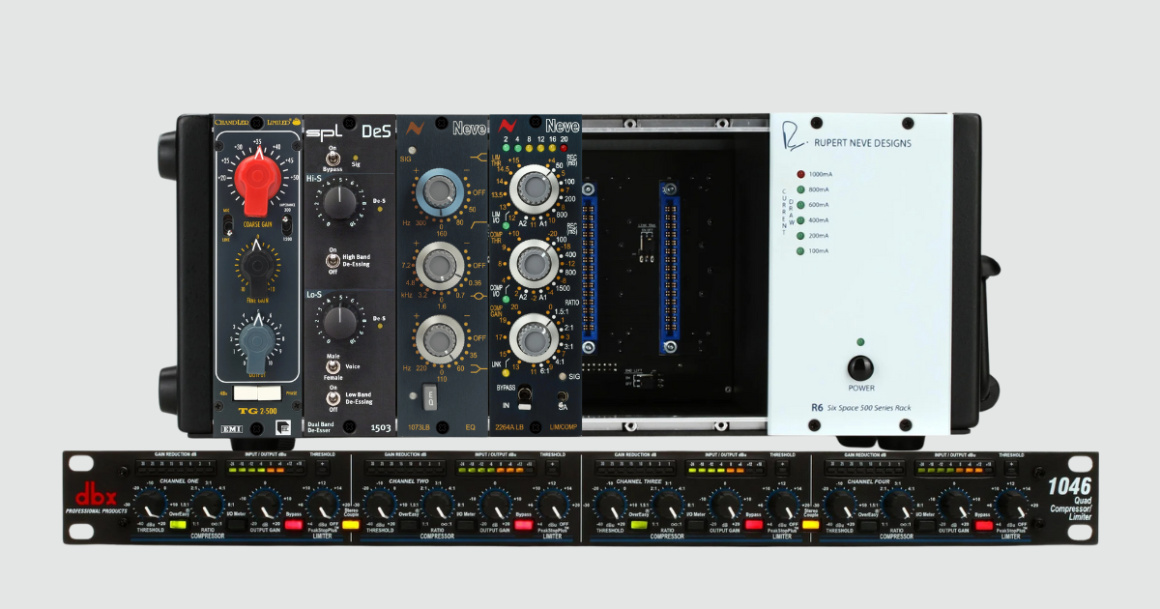Toggle High Band De-Essing switch

pos(333,261)
